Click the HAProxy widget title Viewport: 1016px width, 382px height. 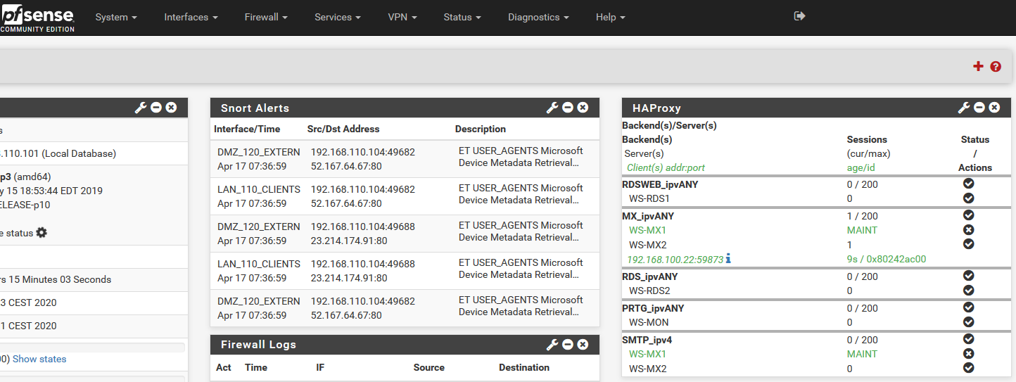656,108
